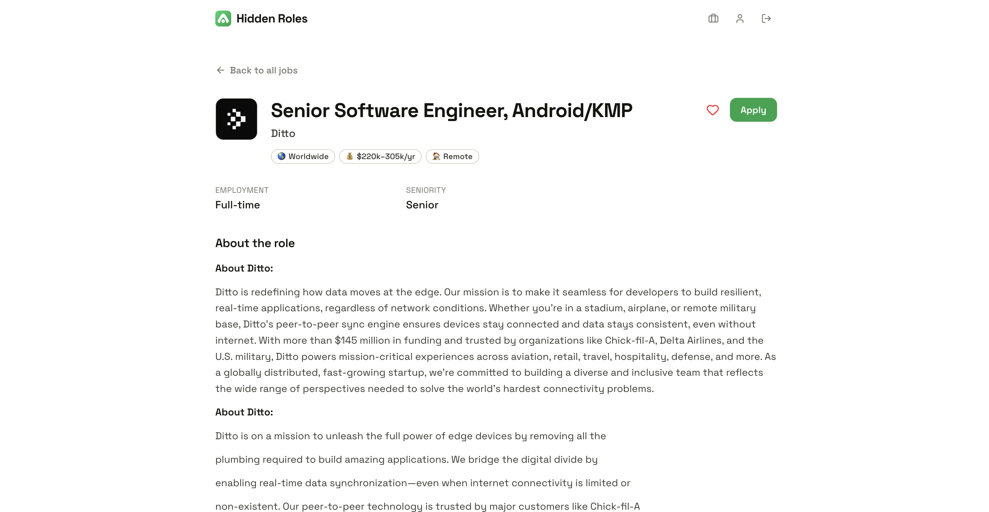The height and width of the screenshot is (512, 989).
Task: Click the line starting 'plumbing required to build'
Action: pos(407,459)
